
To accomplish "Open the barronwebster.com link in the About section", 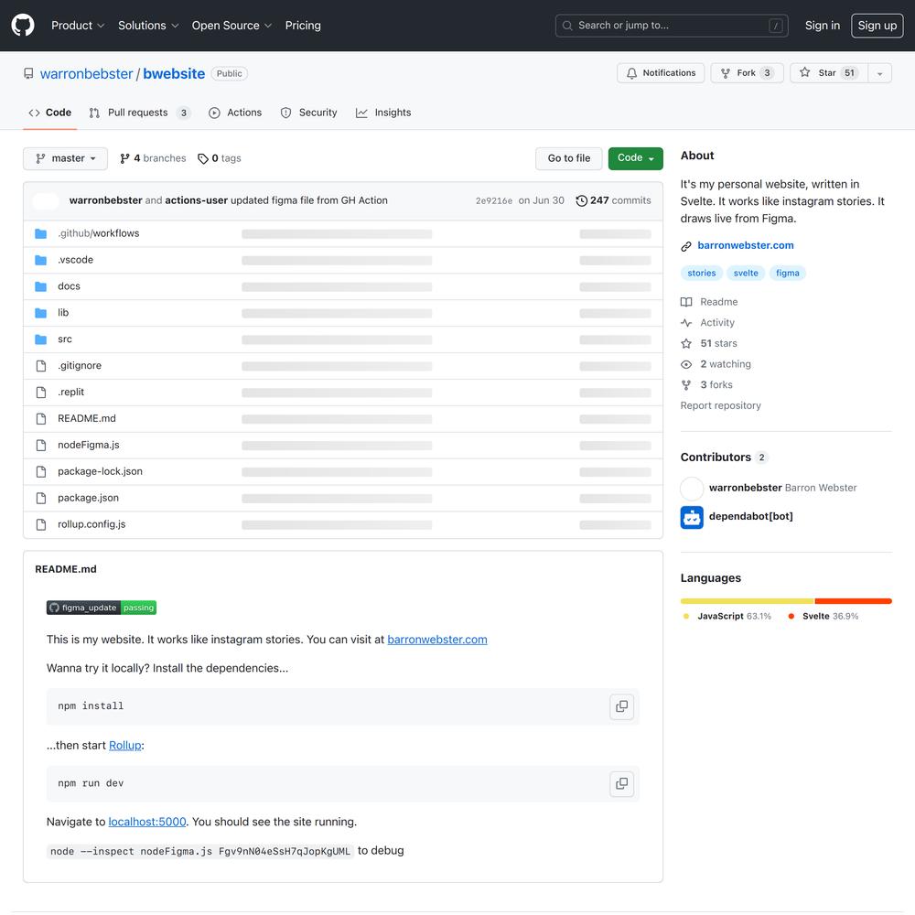I will pyautogui.click(x=745, y=245).
